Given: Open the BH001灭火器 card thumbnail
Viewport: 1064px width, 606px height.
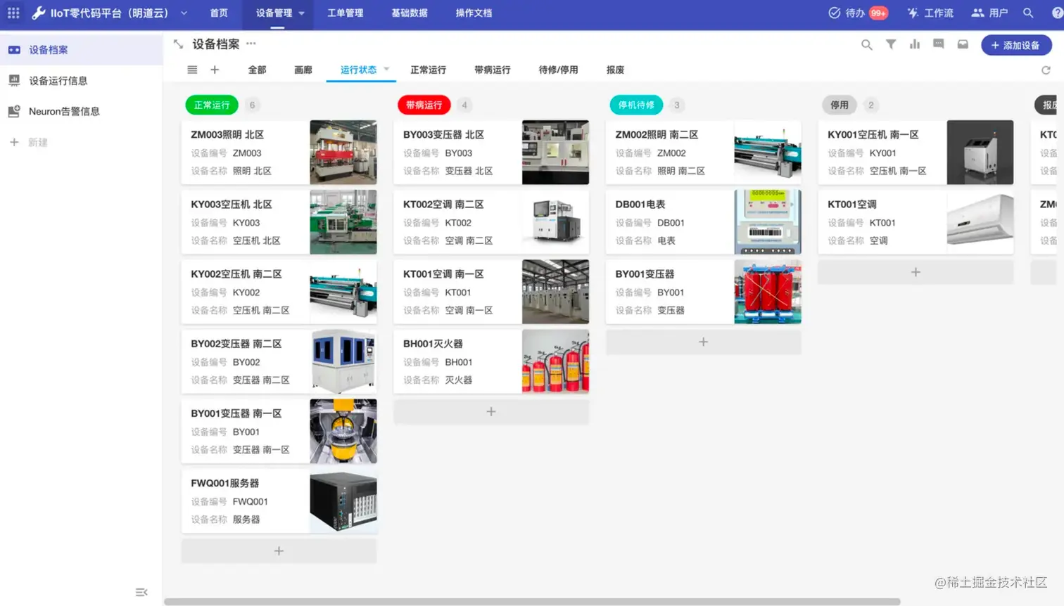Looking at the screenshot, I should (555, 361).
